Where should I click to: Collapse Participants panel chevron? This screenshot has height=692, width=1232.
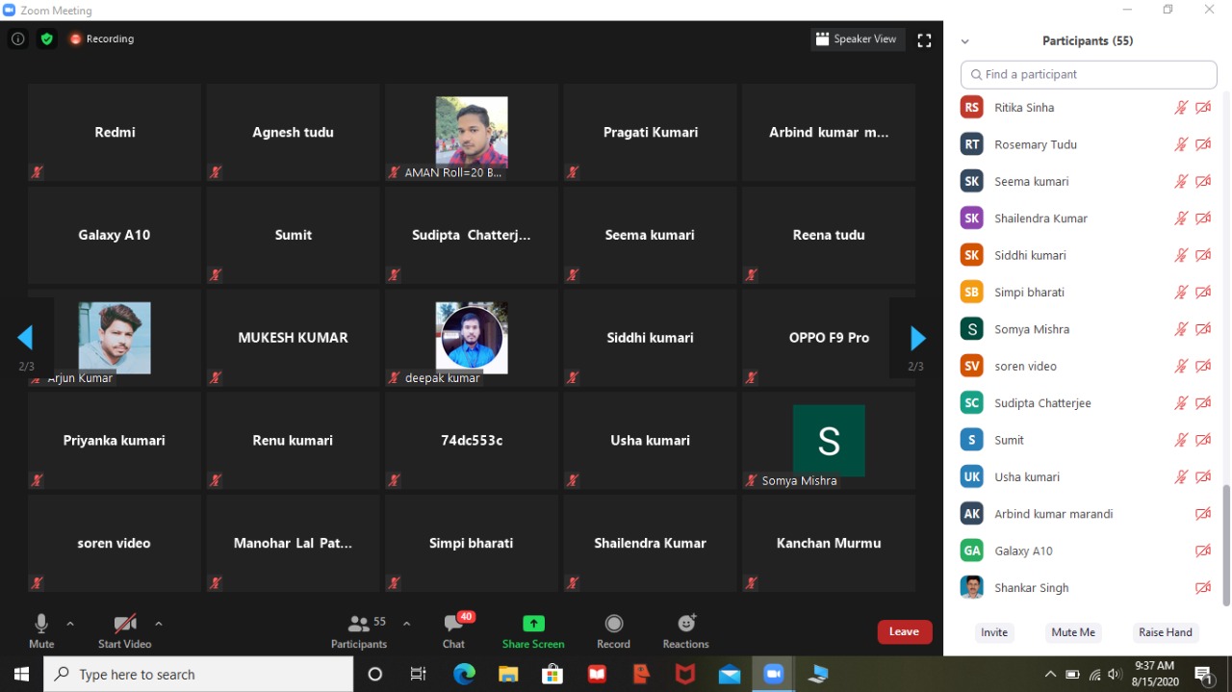click(x=964, y=41)
